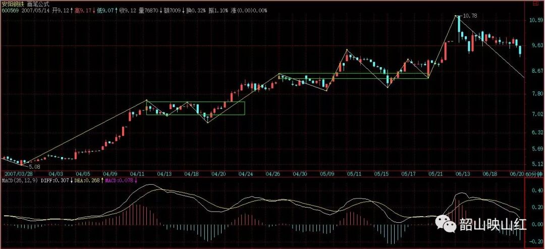Image resolution: width=545 pixels, height=249 pixels.
Task: Click the 安阳钢铁 stock name
Action: [12, 4]
